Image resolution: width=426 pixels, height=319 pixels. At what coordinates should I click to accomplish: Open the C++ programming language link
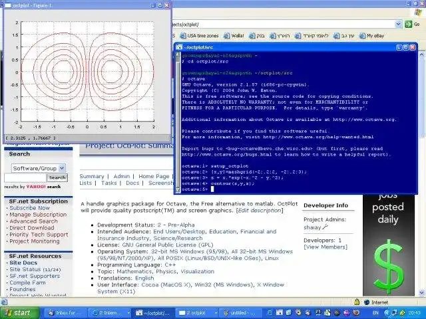[x=170, y=265]
